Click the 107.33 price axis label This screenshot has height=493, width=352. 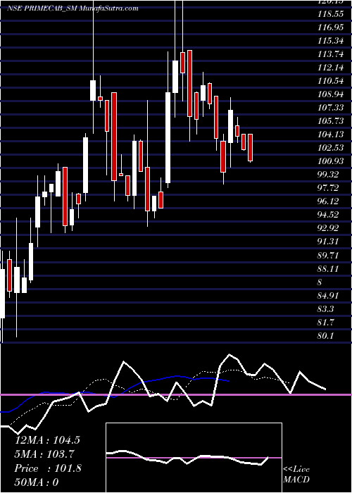tap(330, 108)
